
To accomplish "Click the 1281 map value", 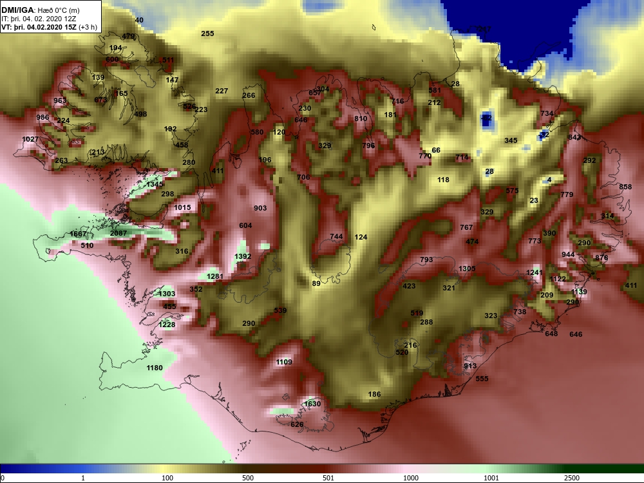I will click(215, 276).
